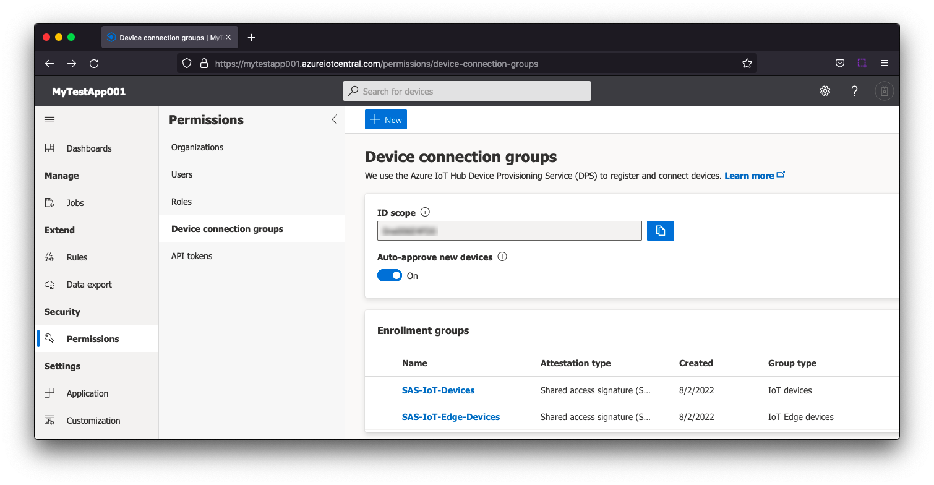
Task: Turn off Auto-approve new devices toggle
Action: [390, 276]
